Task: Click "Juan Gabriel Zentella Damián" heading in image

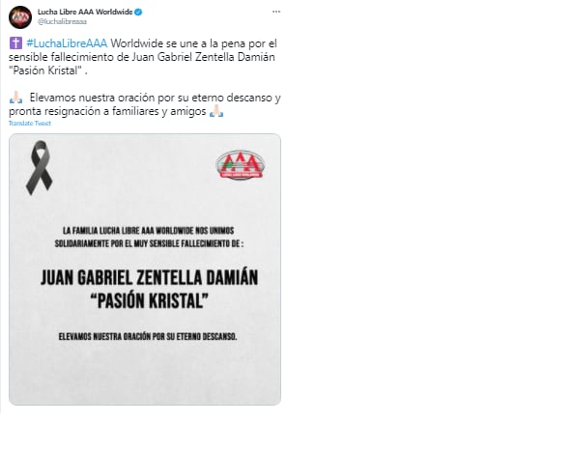Action: click(x=149, y=277)
